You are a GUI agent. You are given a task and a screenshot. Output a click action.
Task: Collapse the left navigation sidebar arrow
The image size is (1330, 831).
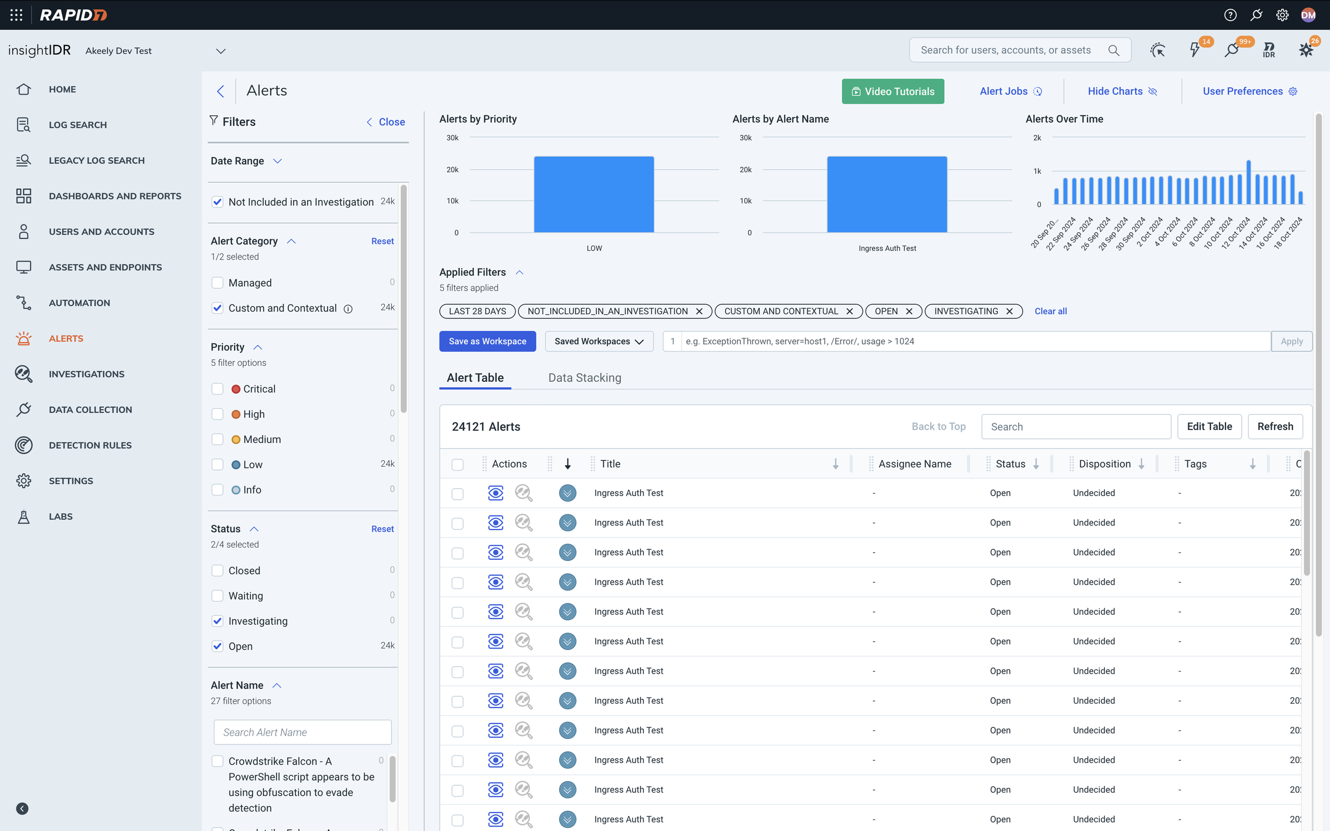tap(22, 809)
